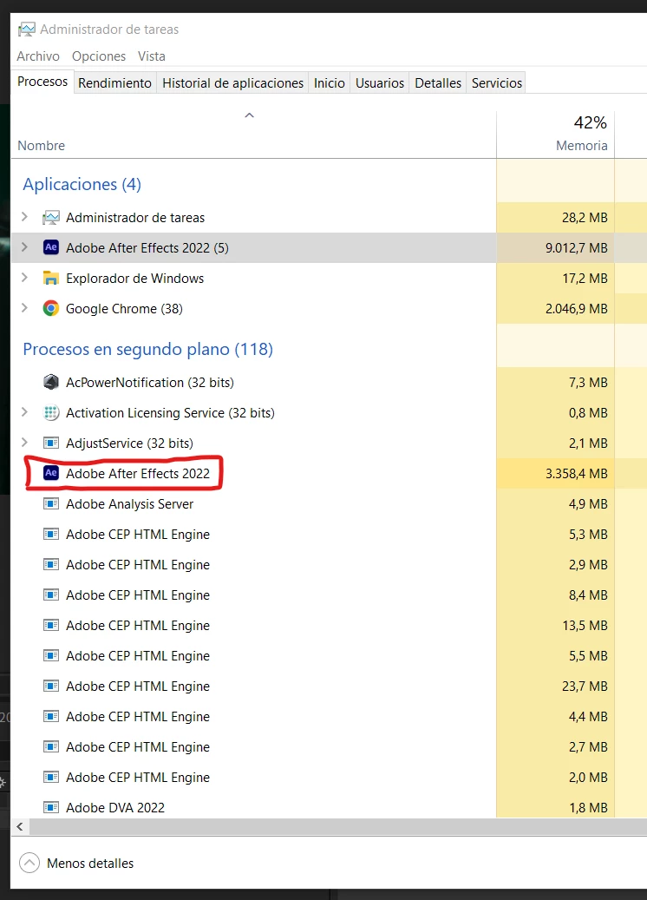Click icon of CEP HTML Engine 8,4 MB
Viewport: 647px width, 900px height.
51,595
